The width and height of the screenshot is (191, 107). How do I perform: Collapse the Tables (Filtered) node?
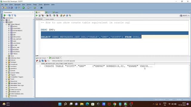click(6, 24)
